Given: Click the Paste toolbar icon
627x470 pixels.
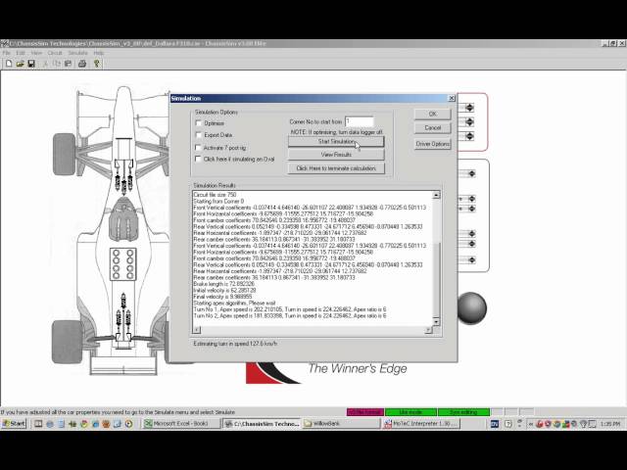Looking at the screenshot, I should [x=68, y=64].
